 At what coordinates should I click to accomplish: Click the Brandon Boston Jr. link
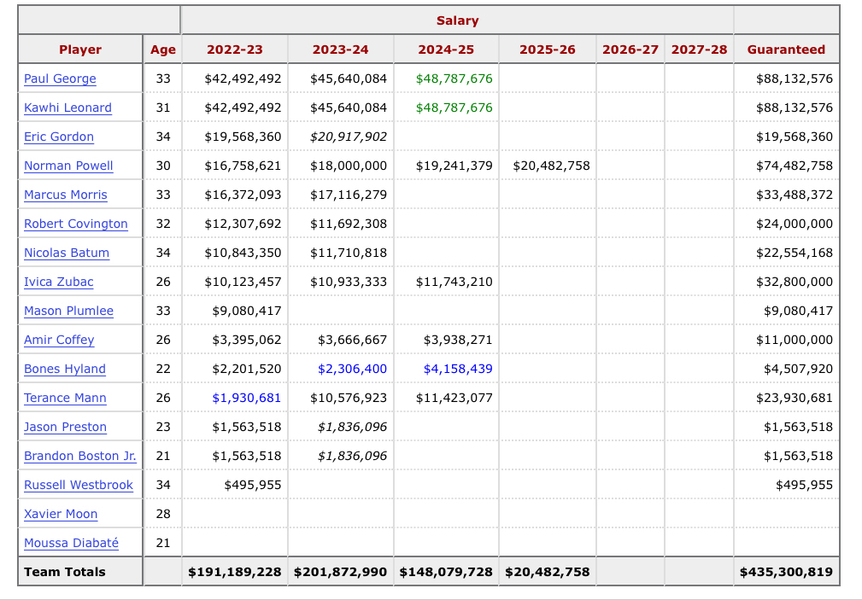coord(80,456)
